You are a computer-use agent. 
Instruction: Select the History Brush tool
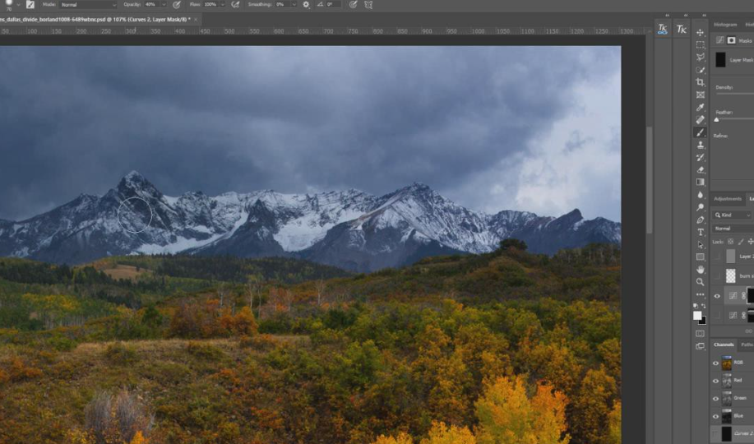click(x=701, y=157)
